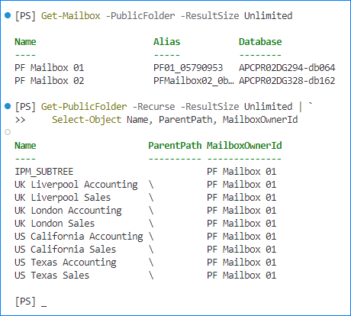This screenshot has height=316, width=351.
Task: Click the blue dot beside Get-PublicFolder command
Action: click(x=8, y=106)
